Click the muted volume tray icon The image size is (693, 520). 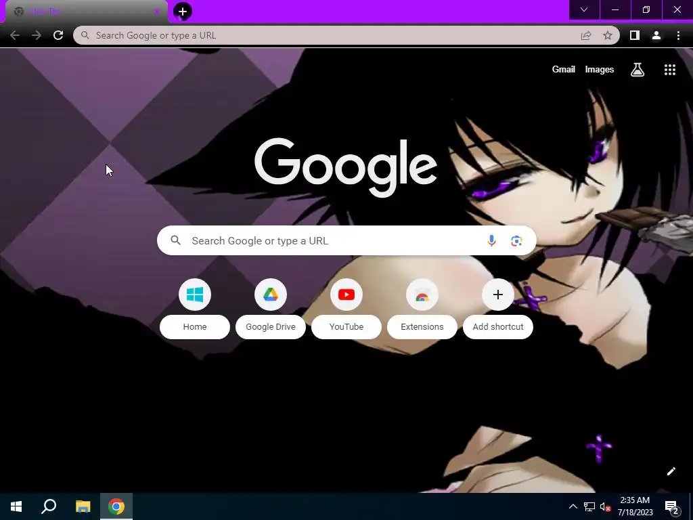(x=605, y=506)
